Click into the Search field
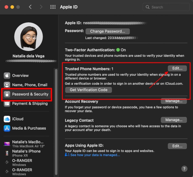193x177 pixels. [x=166, y=7]
